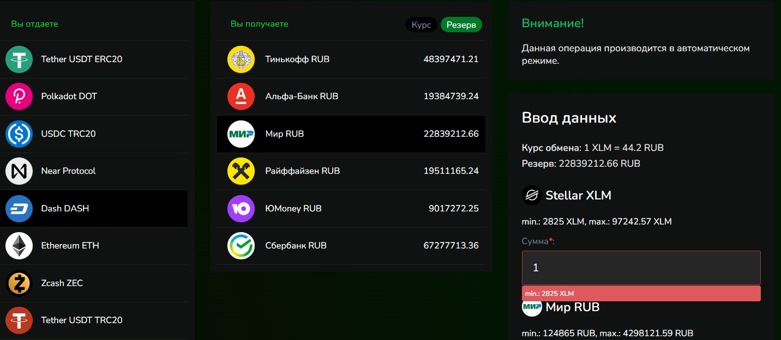This screenshot has width=781, height=340.
Task: Click the Near Protocol logo icon
Action: (x=19, y=171)
